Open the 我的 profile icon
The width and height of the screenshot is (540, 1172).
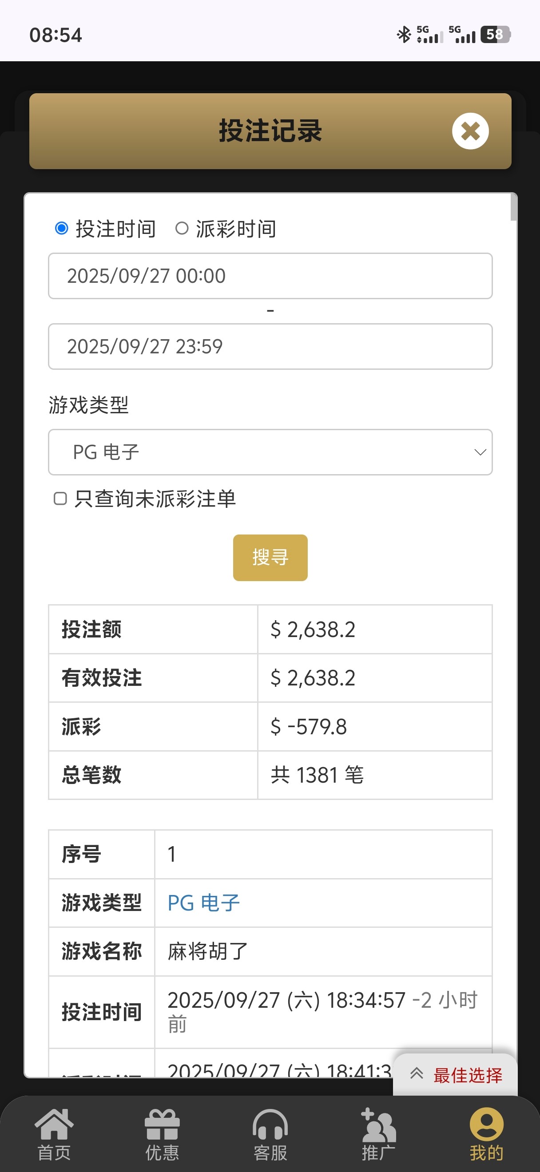click(486, 1124)
